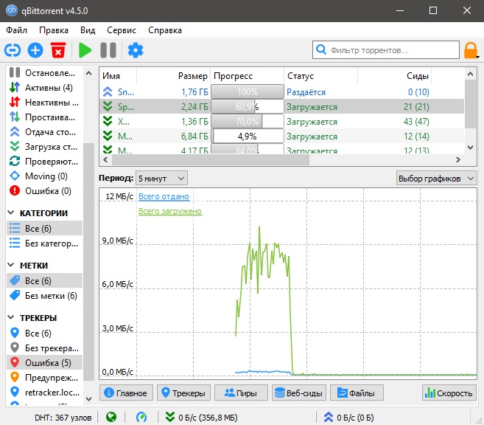Click the 4,9% progress bar row
484x425 pixels.
tap(247, 137)
